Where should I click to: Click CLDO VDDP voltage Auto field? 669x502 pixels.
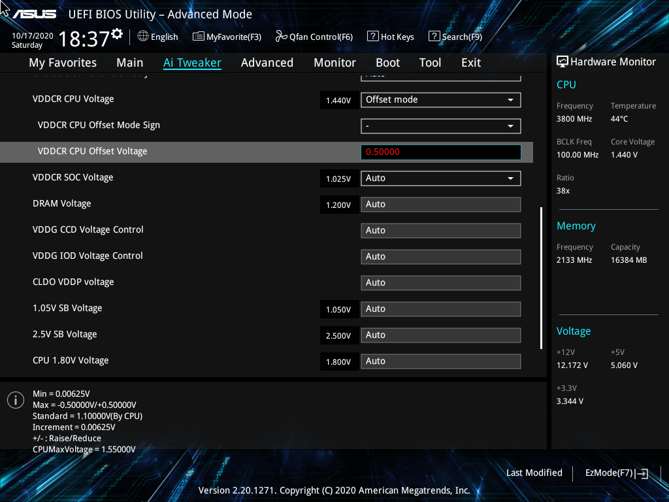441,282
